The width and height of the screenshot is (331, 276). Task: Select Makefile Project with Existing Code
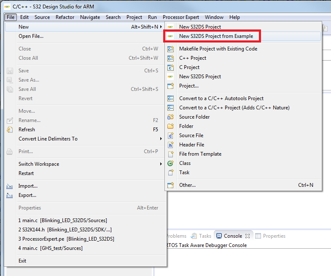point(243,49)
